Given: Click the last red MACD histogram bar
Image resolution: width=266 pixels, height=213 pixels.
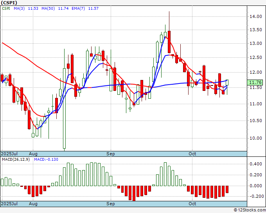Looking at the screenshot, I should 227,189.
